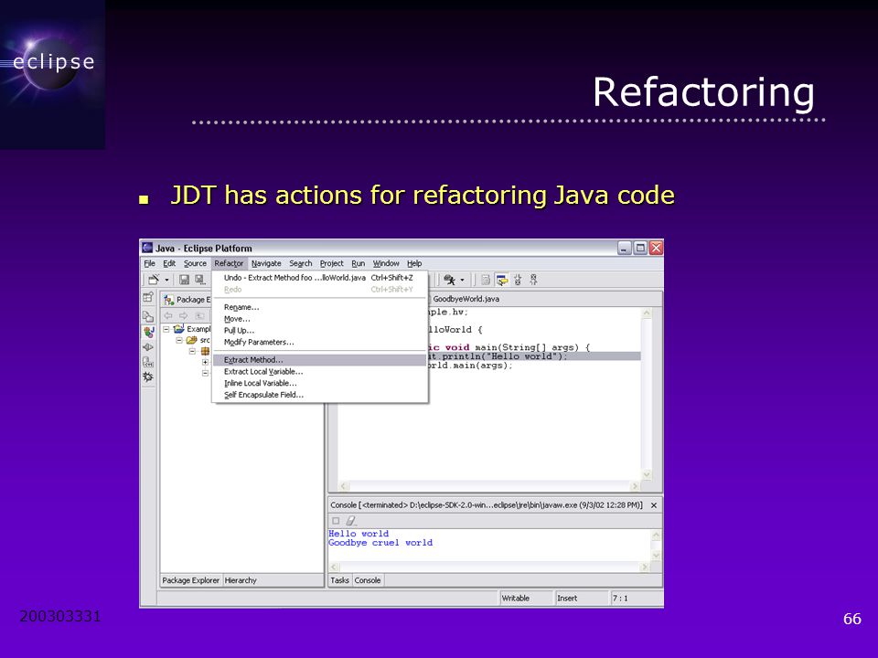Collapse the src folder tree node
878x658 pixels.
point(179,340)
